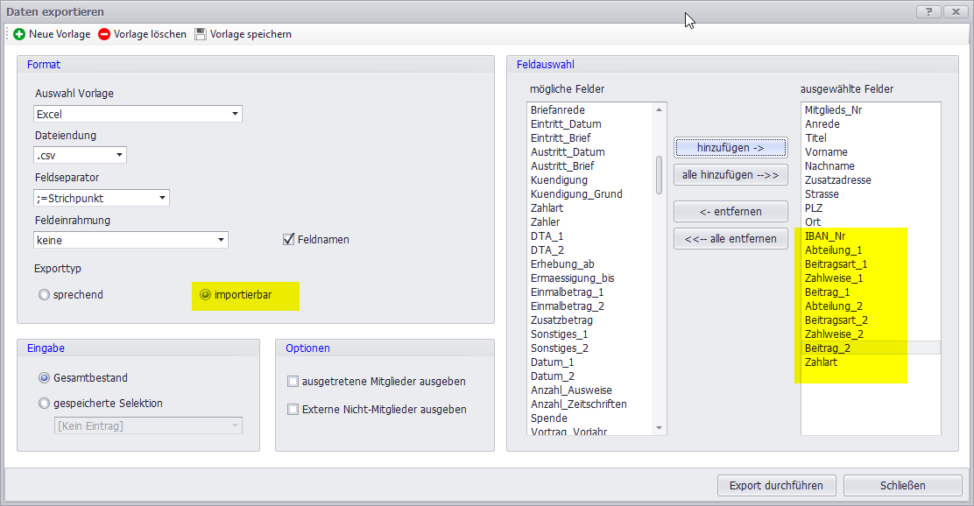
Task: Open the Feldseparator dropdown
Action: tap(162, 198)
